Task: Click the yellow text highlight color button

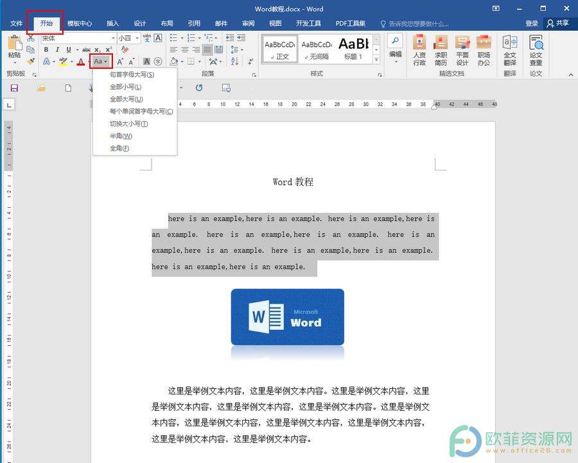Action: 64,62
